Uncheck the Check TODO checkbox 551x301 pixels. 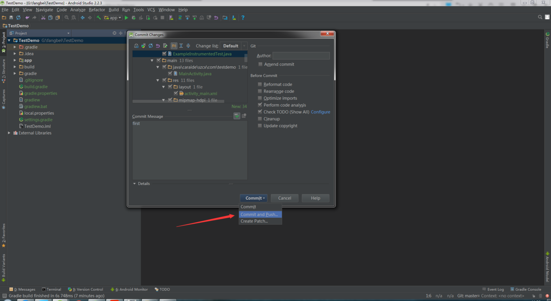point(260,112)
